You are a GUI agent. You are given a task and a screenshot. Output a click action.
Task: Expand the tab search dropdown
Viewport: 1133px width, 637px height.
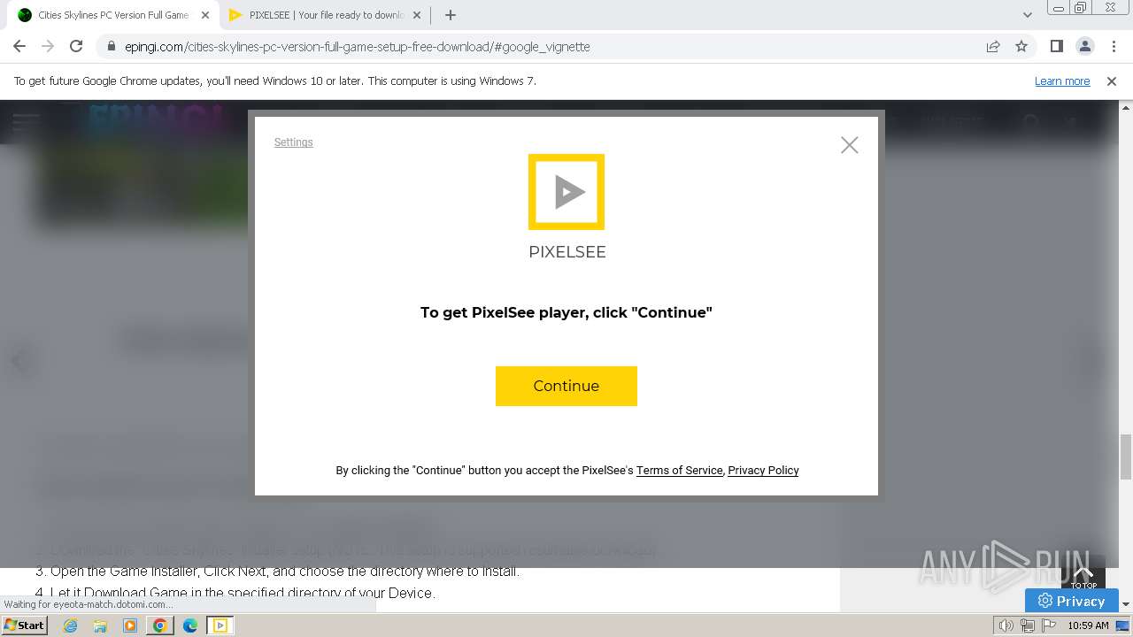(1028, 15)
